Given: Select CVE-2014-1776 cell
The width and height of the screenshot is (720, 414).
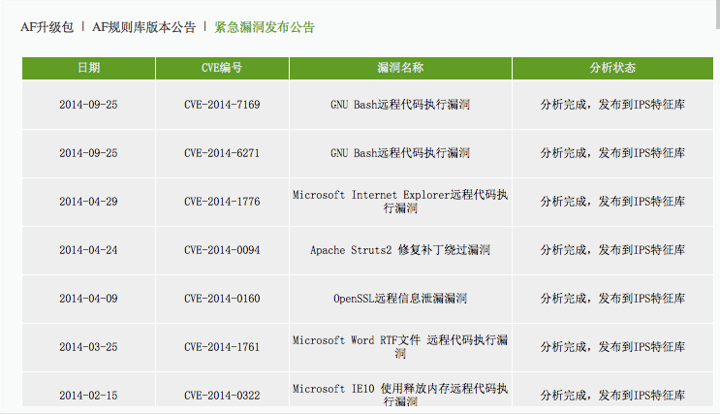Looking at the screenshot, I should tap(222, 202).
